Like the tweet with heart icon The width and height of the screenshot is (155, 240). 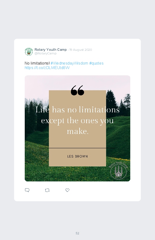coord(67,190)
